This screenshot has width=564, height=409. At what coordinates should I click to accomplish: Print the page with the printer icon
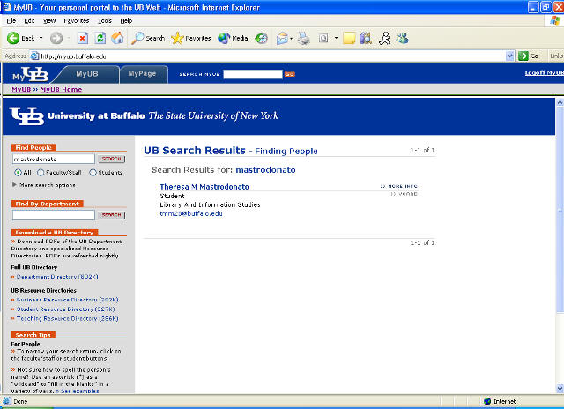(304, 38)
